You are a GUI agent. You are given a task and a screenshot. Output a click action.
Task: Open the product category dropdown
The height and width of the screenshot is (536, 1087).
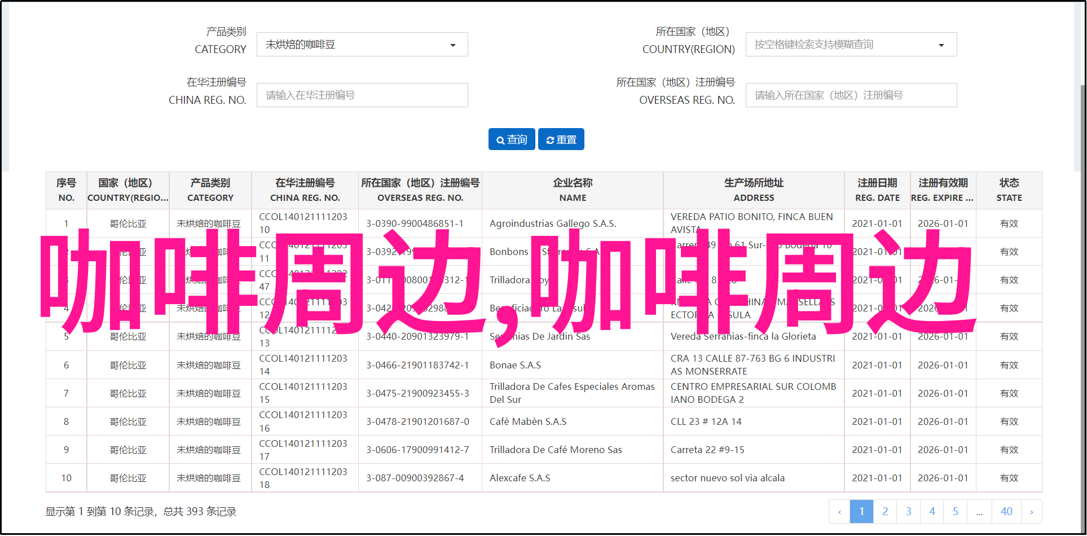[x=362, y=45]
